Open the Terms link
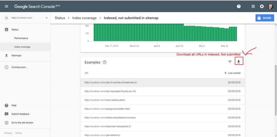The image size is (277, 137). pos(18,133)
